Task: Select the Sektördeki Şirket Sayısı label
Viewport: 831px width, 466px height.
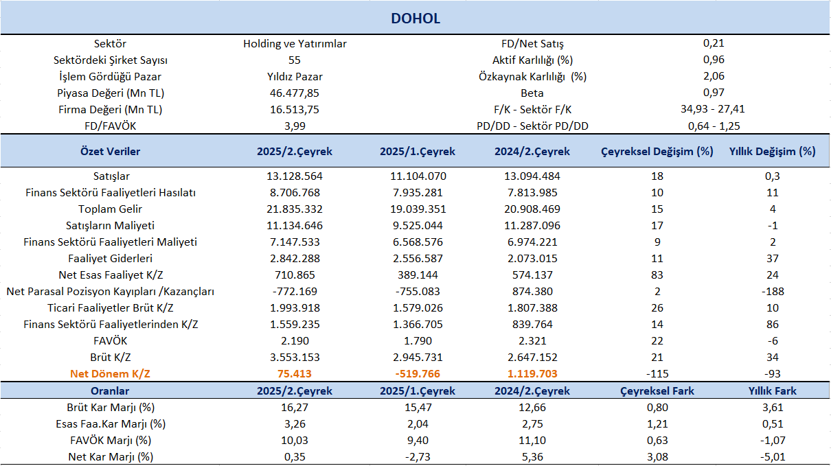Action: coord(110,60)
